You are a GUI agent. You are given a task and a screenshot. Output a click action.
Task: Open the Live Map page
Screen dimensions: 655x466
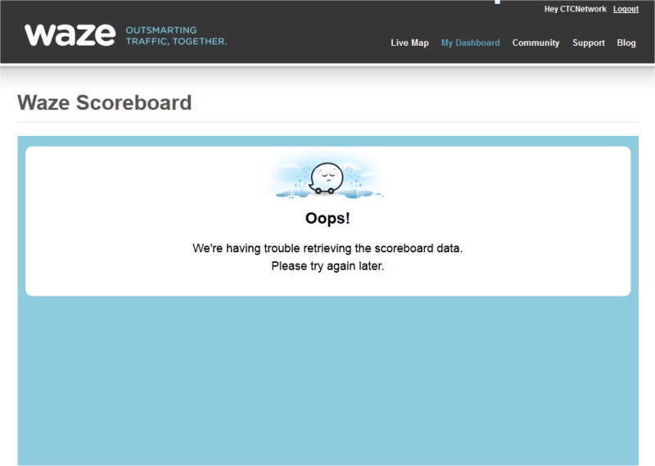point(409,43)
